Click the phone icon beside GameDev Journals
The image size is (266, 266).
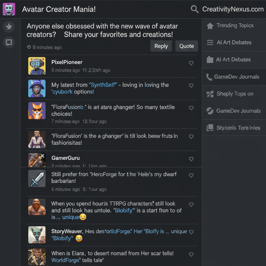(209, 77)
